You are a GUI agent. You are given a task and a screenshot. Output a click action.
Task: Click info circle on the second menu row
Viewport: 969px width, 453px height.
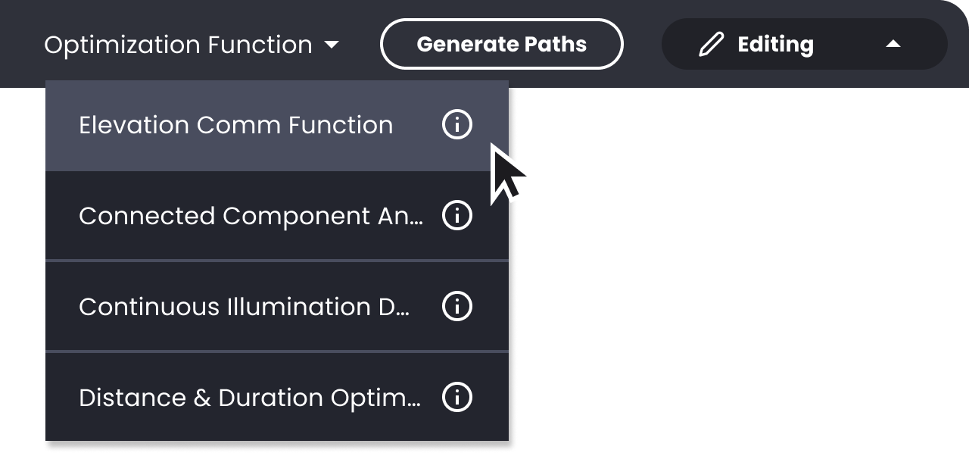456,216
